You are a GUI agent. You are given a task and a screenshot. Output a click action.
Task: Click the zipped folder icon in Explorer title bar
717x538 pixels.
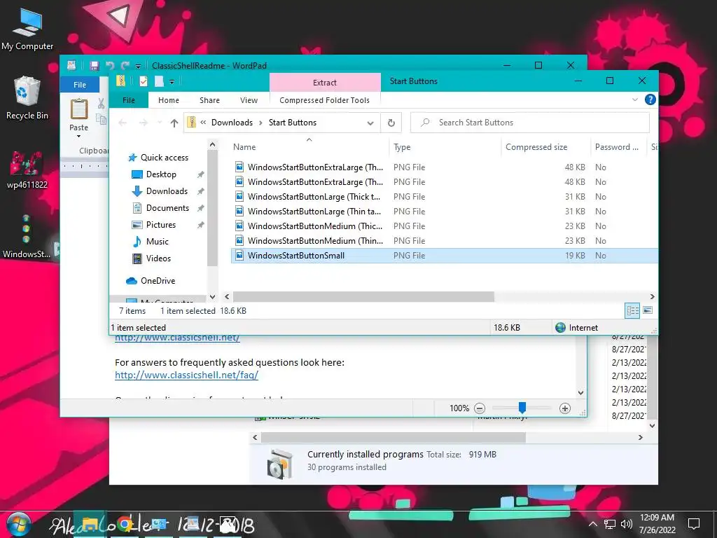coord(120,81)
